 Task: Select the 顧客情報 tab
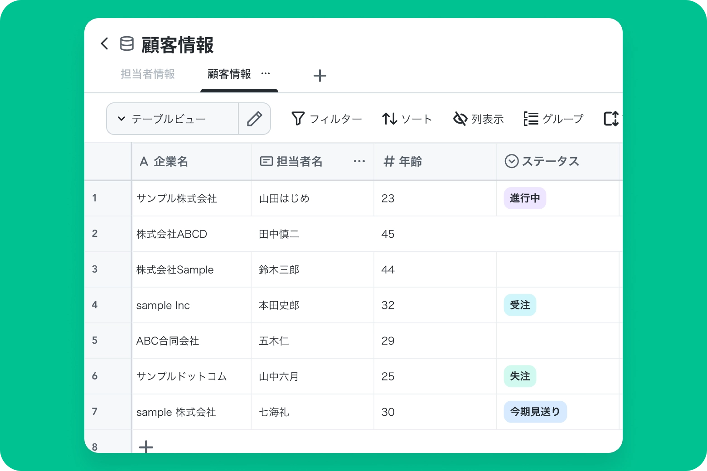click(x=229, y=74)
